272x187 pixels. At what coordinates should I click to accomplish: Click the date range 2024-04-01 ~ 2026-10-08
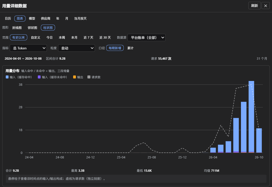pos(23,58)
